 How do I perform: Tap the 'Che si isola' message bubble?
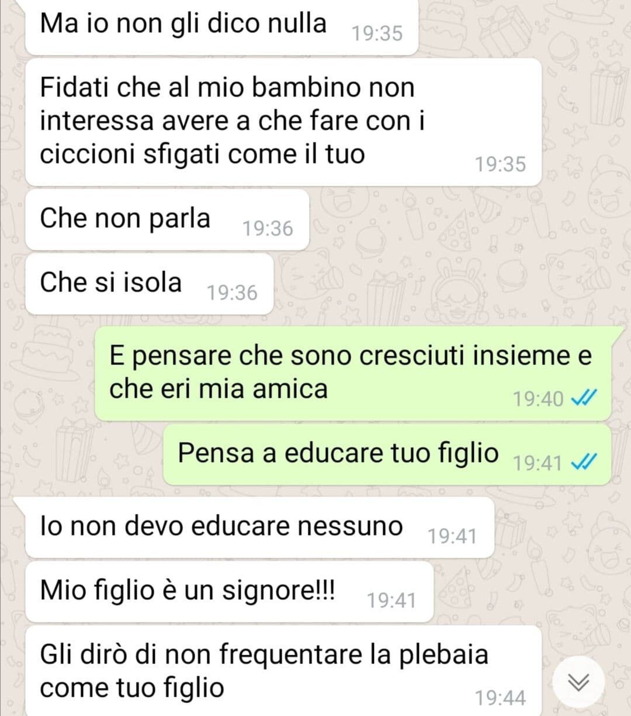(x=150, y=284)
